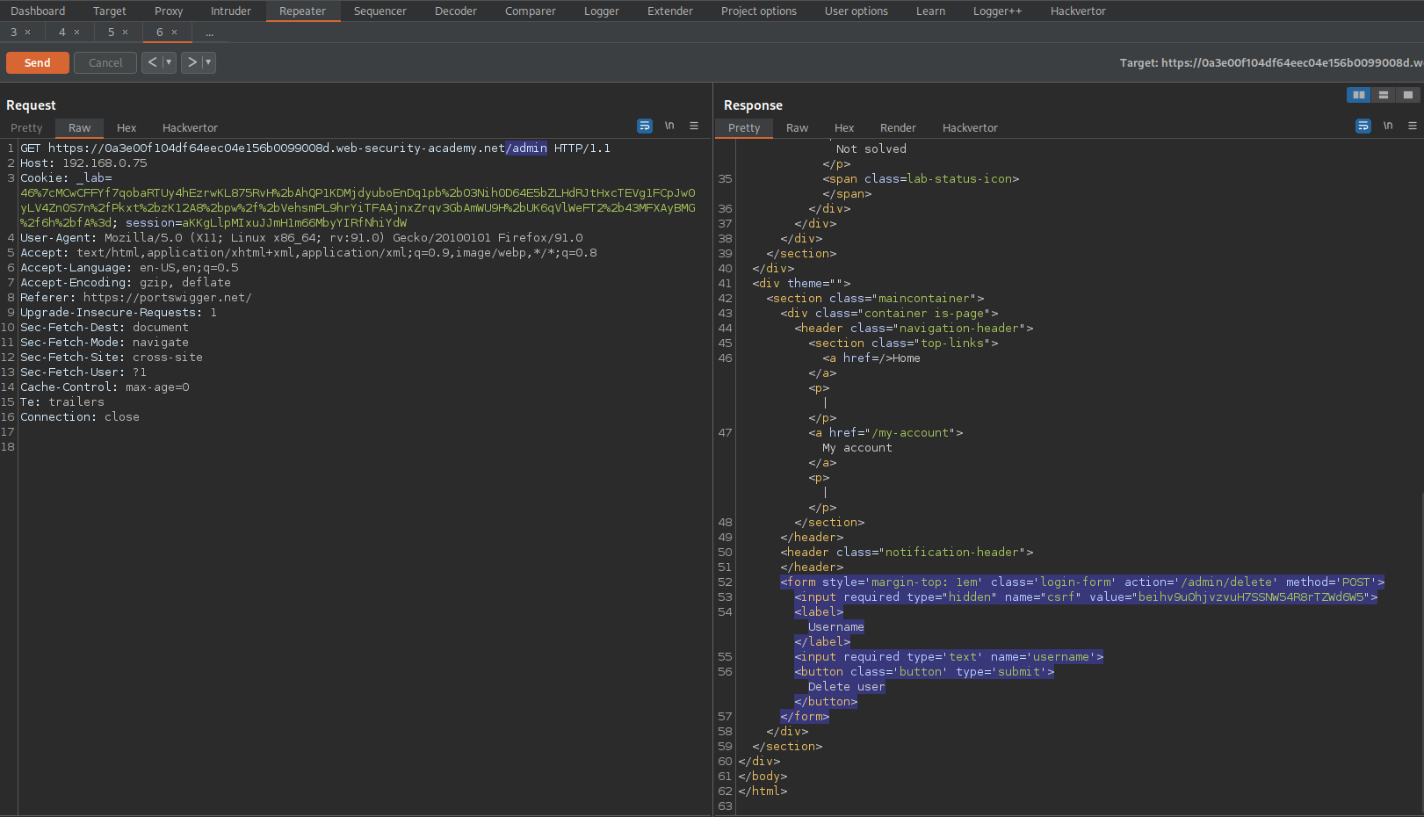Select combined tabbed layout icon

click(x=1408, y=95)
